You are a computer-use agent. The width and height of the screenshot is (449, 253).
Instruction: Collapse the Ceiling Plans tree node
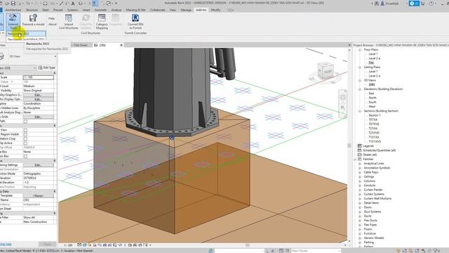(360, 67)
